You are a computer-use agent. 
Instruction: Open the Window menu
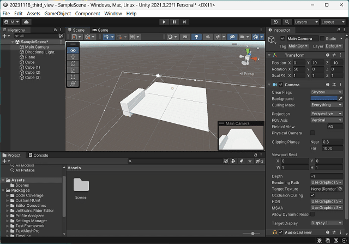pyautogui.click(x=113, y=14)
